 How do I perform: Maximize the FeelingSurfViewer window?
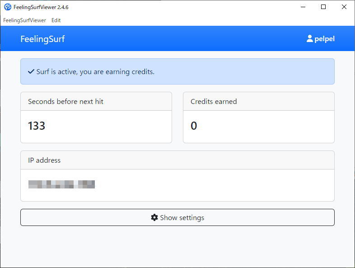(x=323, y=7)
